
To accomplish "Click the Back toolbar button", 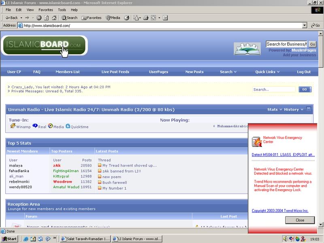I will pos(12,18).
